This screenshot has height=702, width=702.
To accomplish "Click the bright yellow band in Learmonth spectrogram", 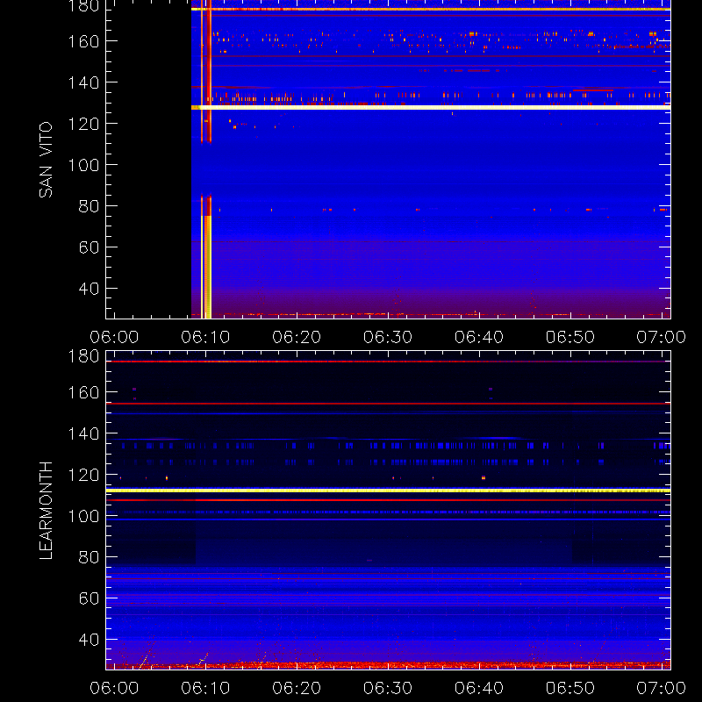I will 388,491.
